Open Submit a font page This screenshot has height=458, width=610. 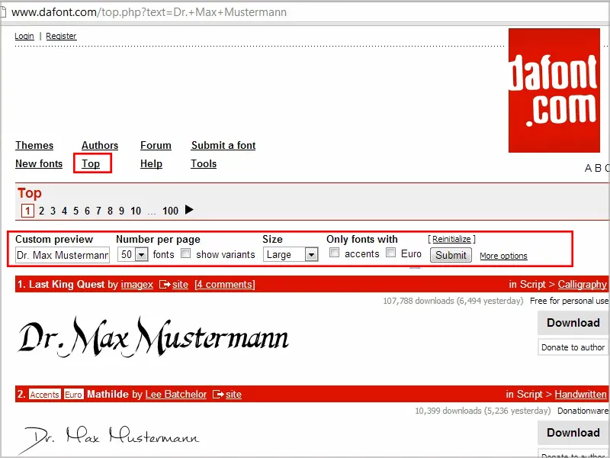[x=223, y=145]
